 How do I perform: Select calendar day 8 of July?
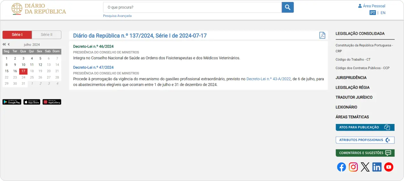pyautogui.click(x=6, y=65)
